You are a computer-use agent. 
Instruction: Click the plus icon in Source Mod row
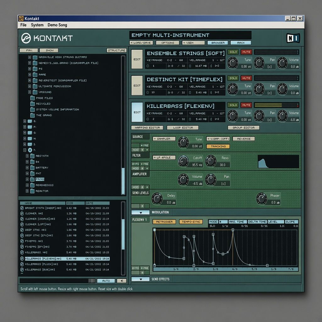(147, 150)
